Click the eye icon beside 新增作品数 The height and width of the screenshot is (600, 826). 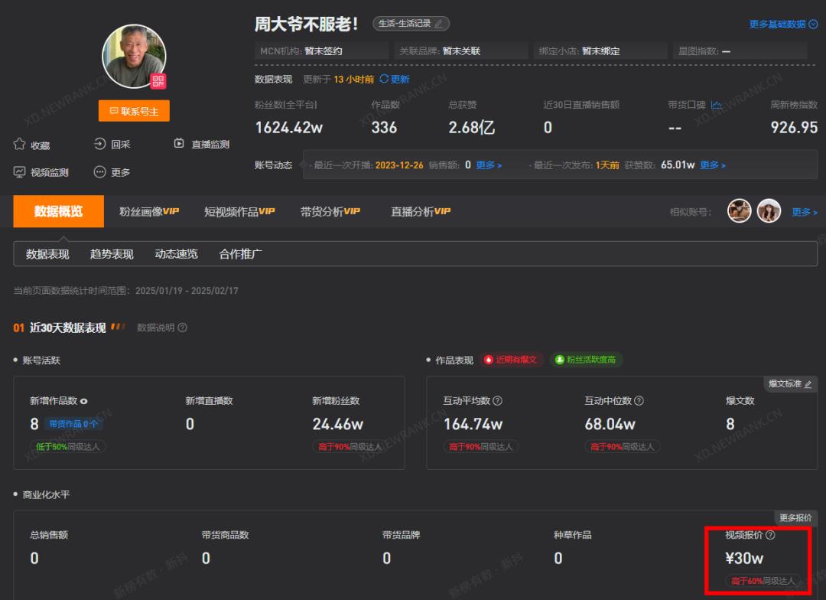pyautogui.click(x=84, y=401)
